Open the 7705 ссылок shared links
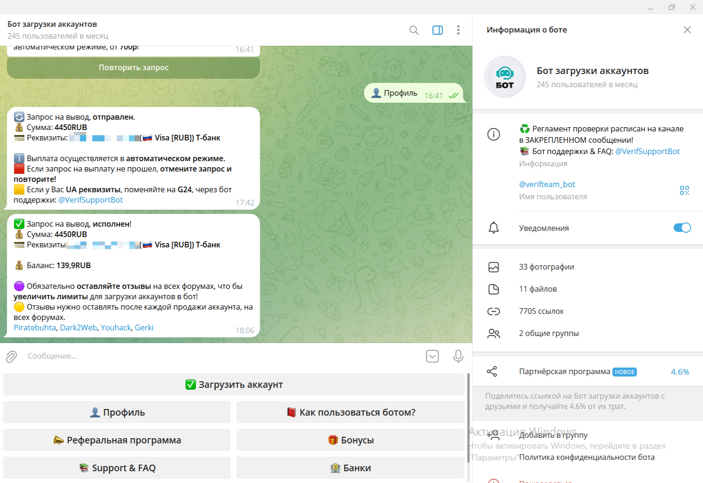 541,311
